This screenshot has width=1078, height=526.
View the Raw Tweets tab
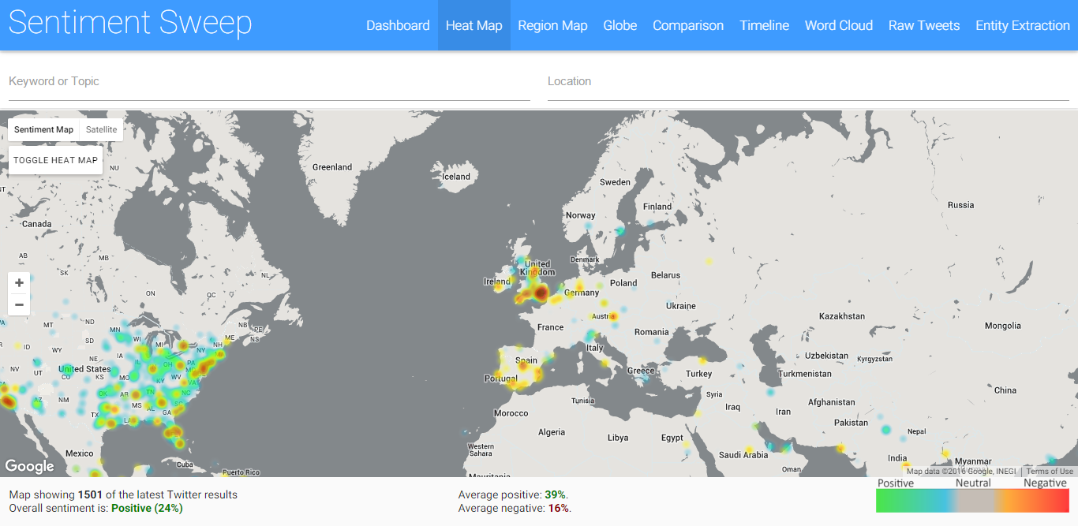coord(923,25)
